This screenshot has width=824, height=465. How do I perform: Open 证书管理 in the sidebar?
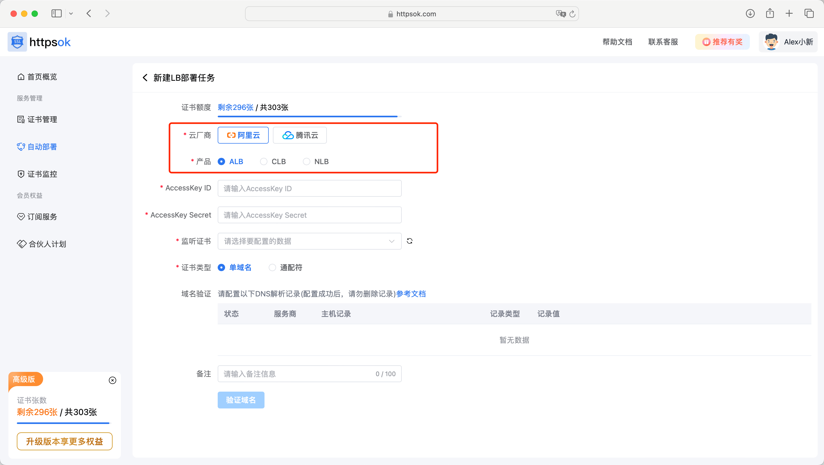tap(42, 119)
